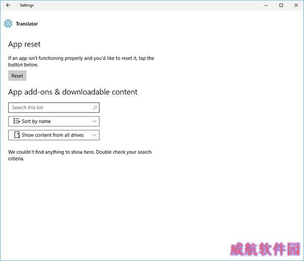Screen dimensions: 304x261
Task: Expand the chevron on Sort by name
Action: coord(94,121)
